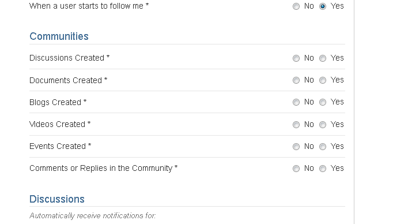Choose Yes for Discussions Created

[x=323, y=58]
